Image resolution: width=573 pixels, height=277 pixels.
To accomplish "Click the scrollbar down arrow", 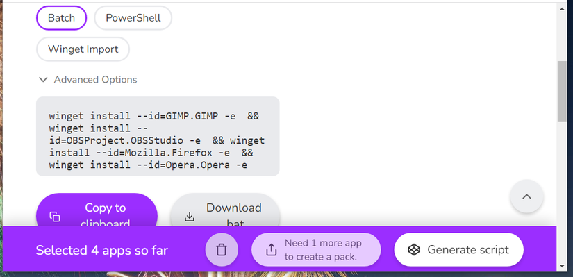I will tap(562, 266).
